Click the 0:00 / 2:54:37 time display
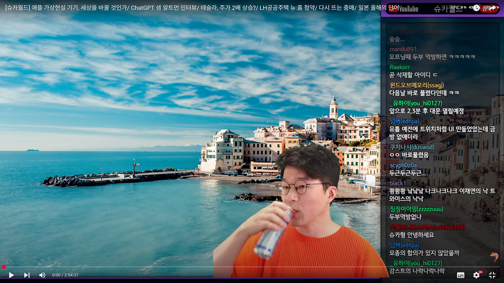Screen dimensions: 504x283 click(65, 275)
